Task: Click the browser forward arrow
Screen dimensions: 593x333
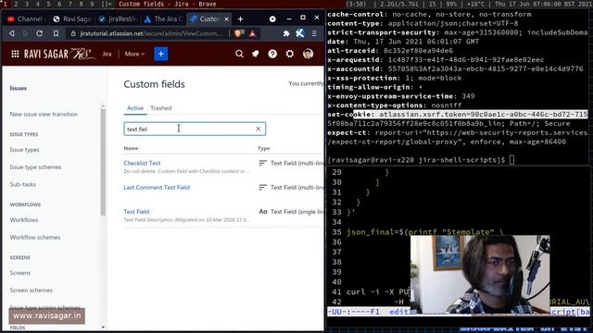Action: (25, 33)
